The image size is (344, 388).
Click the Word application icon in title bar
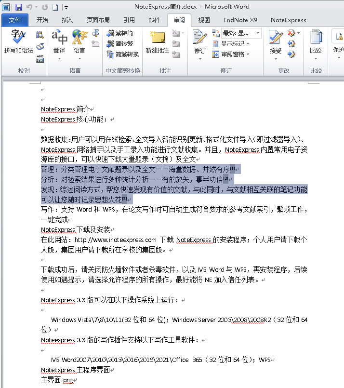click(x=6, y=7)
